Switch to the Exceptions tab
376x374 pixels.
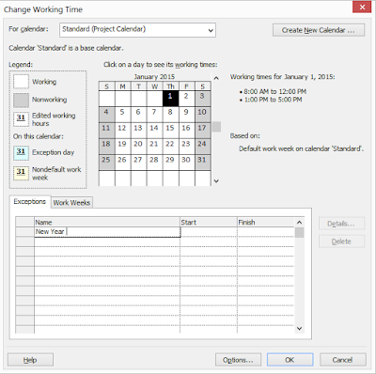coord(30,202)
